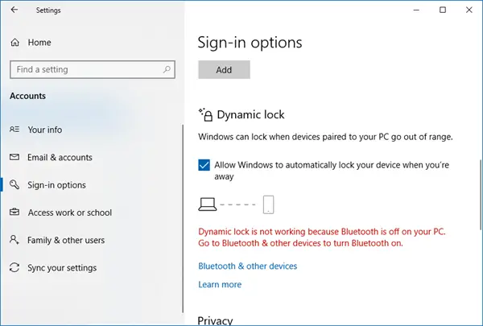
Task: Uncheck the automatically lock device checkbox
Action: 204,165
